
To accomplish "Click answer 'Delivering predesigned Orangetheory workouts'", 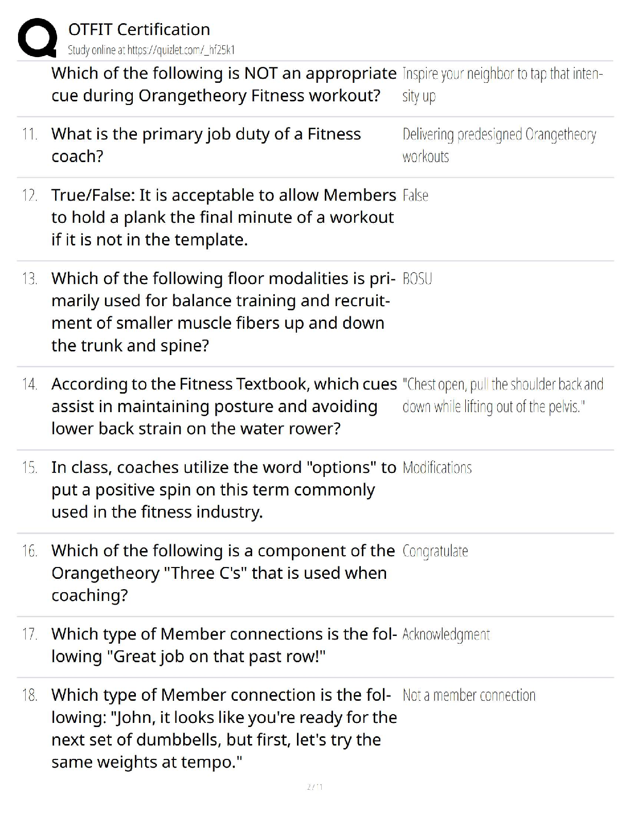I will 499,145.
